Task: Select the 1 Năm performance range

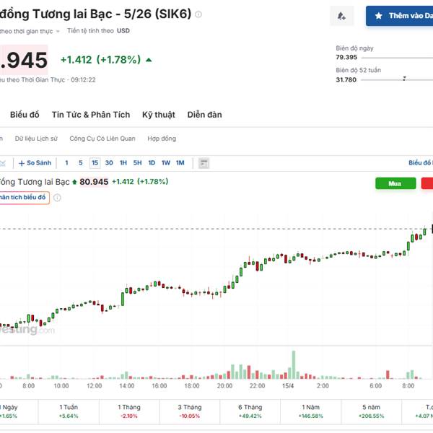Action: [310, 411]
